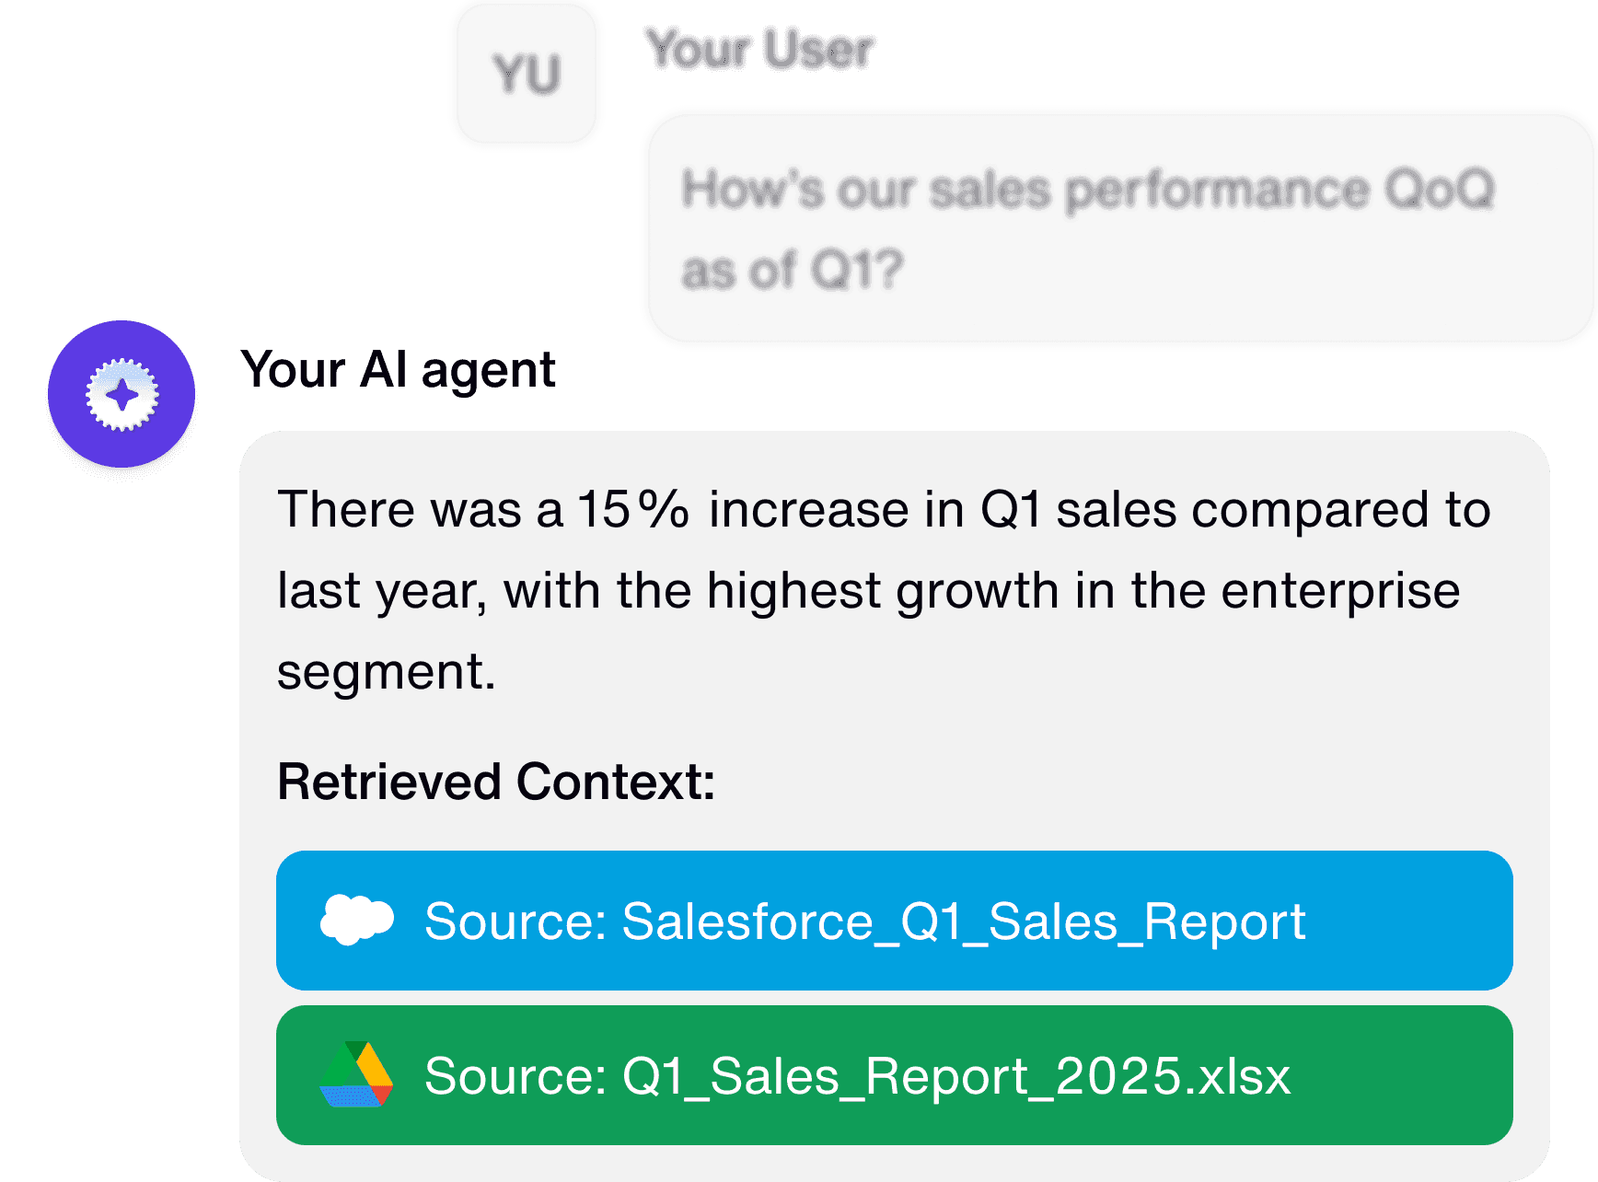Screen dimensions: 1598x1182
Task: Click the "Retrieved Context:" heading
Action: pos(496,782)
